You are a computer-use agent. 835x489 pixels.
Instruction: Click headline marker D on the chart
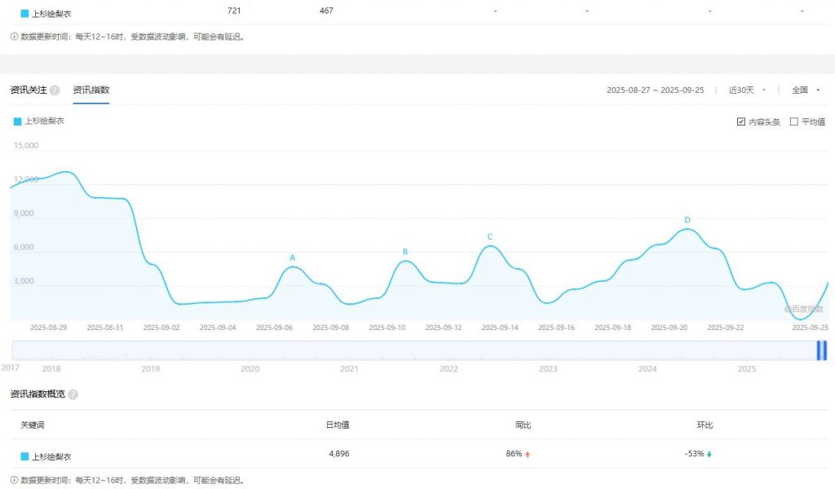(687, 220)
